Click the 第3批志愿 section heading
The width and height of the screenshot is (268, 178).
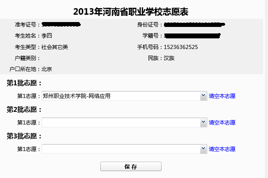pos(24,136)
